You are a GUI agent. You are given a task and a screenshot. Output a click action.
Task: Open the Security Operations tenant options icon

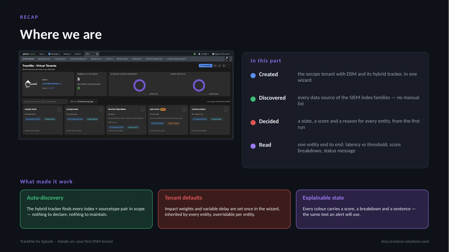click(x=143, y=109)
